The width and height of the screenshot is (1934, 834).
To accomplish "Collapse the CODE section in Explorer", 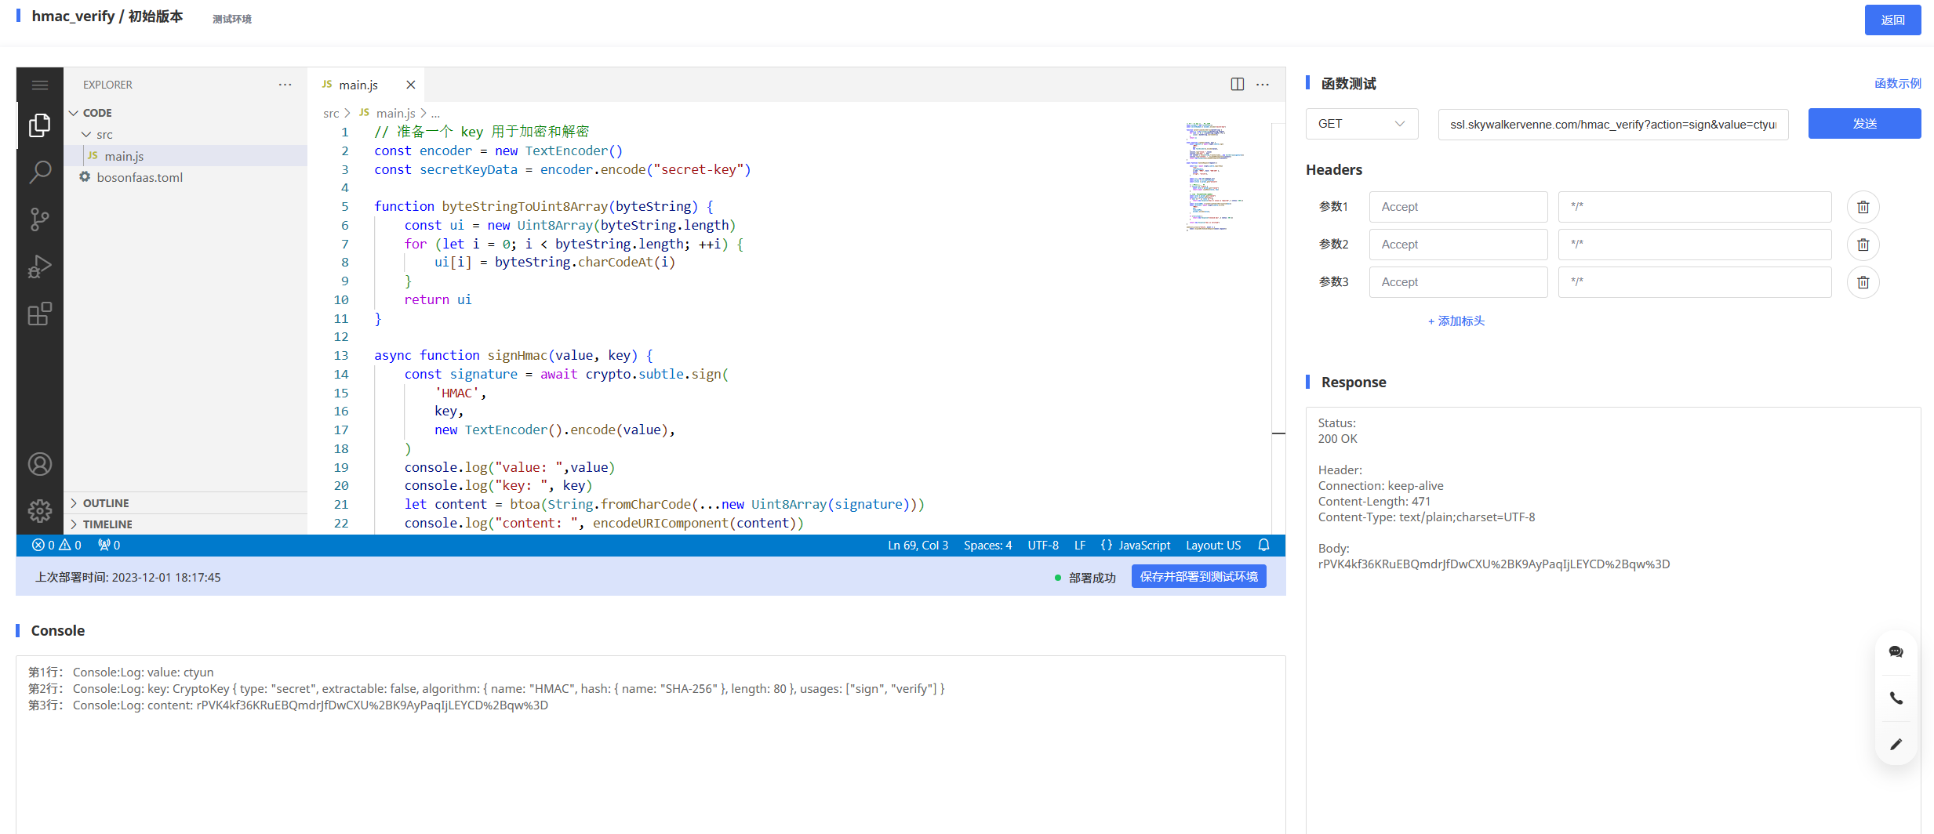I will 96,113.
